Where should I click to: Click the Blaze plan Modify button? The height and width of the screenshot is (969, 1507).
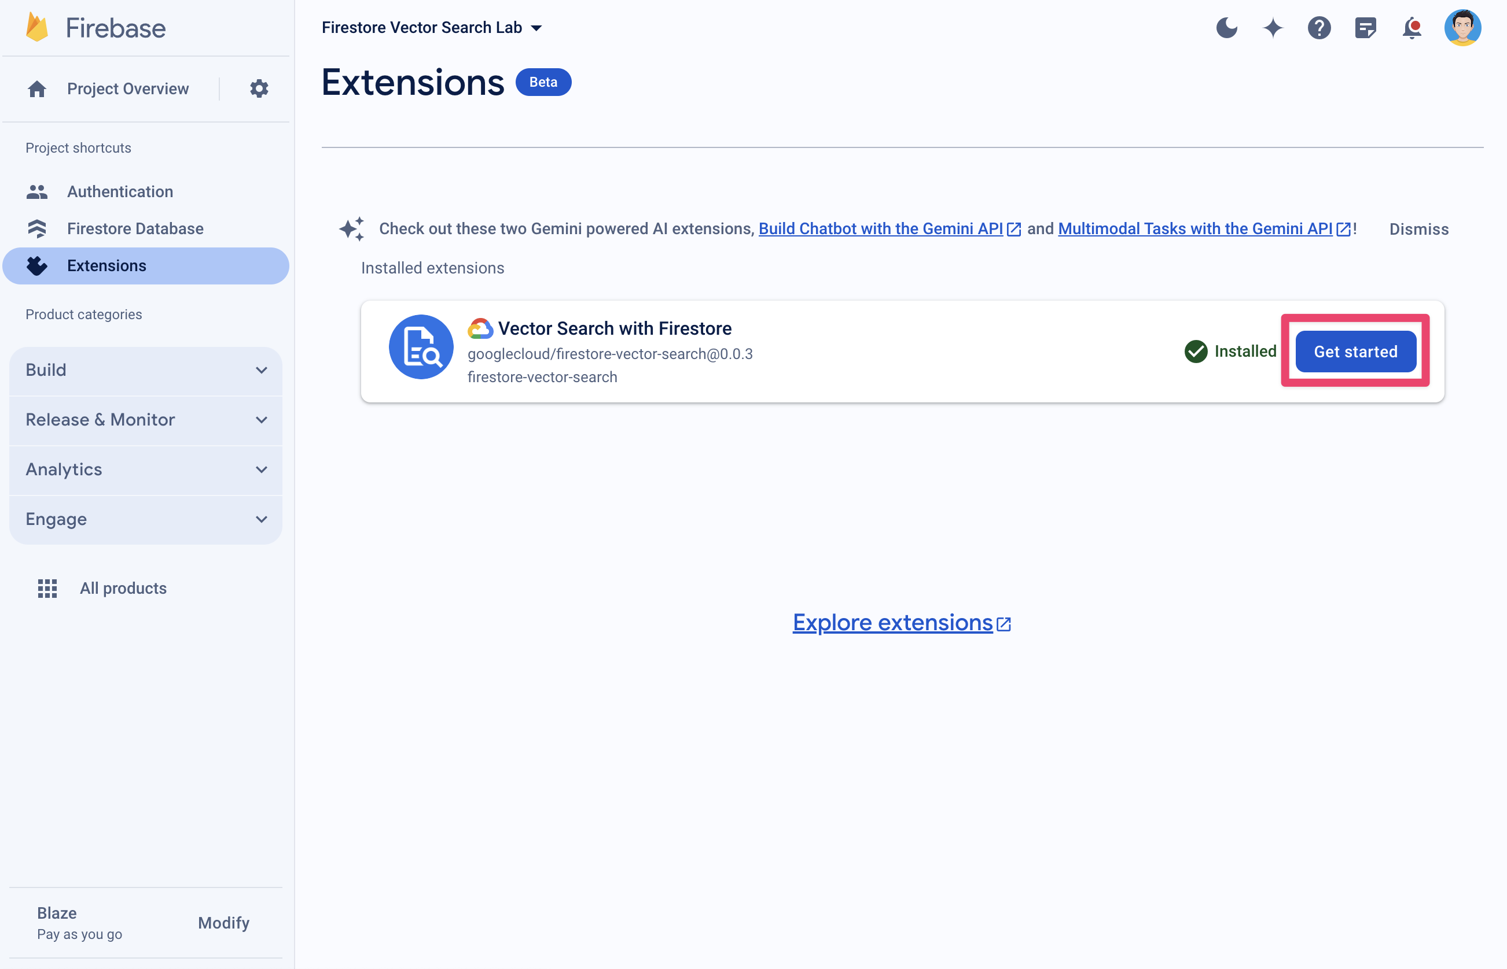[x=223, y=922]
